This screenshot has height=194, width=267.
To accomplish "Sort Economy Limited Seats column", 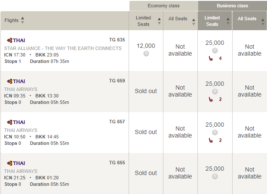I will [159, 21].
